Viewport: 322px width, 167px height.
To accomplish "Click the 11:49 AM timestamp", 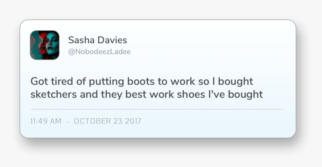I will pos(46,121).
